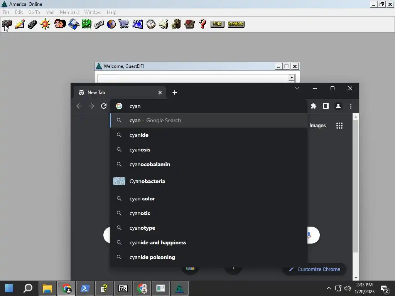Image resolution: width=395 pixels, height=296 pixels.
Task: Select 'cyan - Google Search' suggestion
Action: (x=209, y=121)
